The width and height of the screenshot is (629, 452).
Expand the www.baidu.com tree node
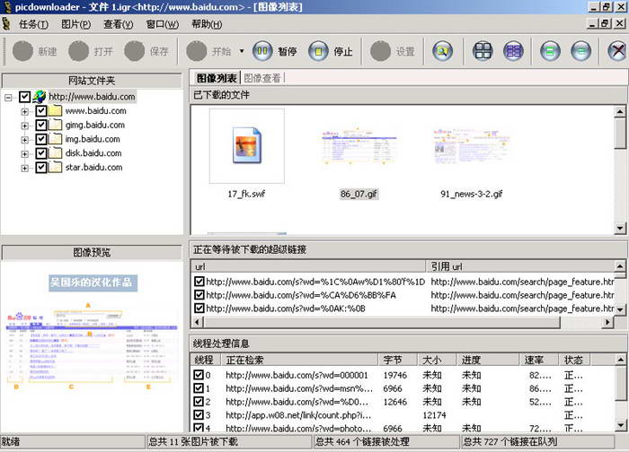(25, 111)
